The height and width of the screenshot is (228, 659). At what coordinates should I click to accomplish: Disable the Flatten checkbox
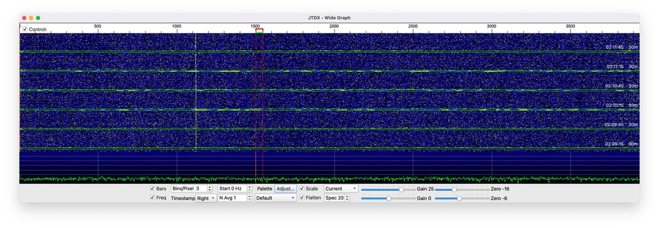coord(301,198)
